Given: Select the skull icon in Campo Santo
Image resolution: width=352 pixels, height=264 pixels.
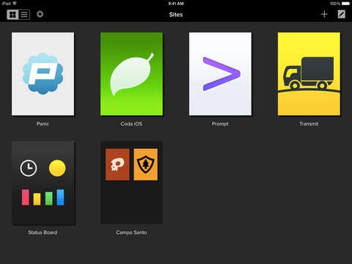Looking at the screenshot, I should click(x=117, y=164).
